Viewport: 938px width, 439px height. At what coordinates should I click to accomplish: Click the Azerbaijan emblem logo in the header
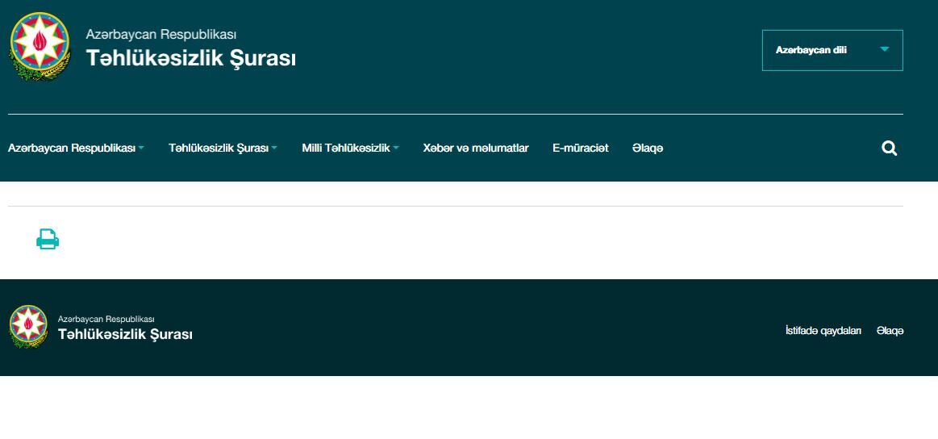[40, 47]
